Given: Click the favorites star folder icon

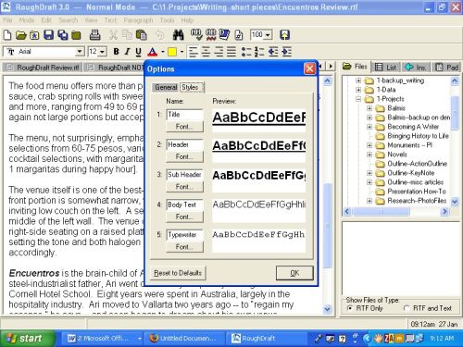Looking at the screenshot, I should [34, 35].
